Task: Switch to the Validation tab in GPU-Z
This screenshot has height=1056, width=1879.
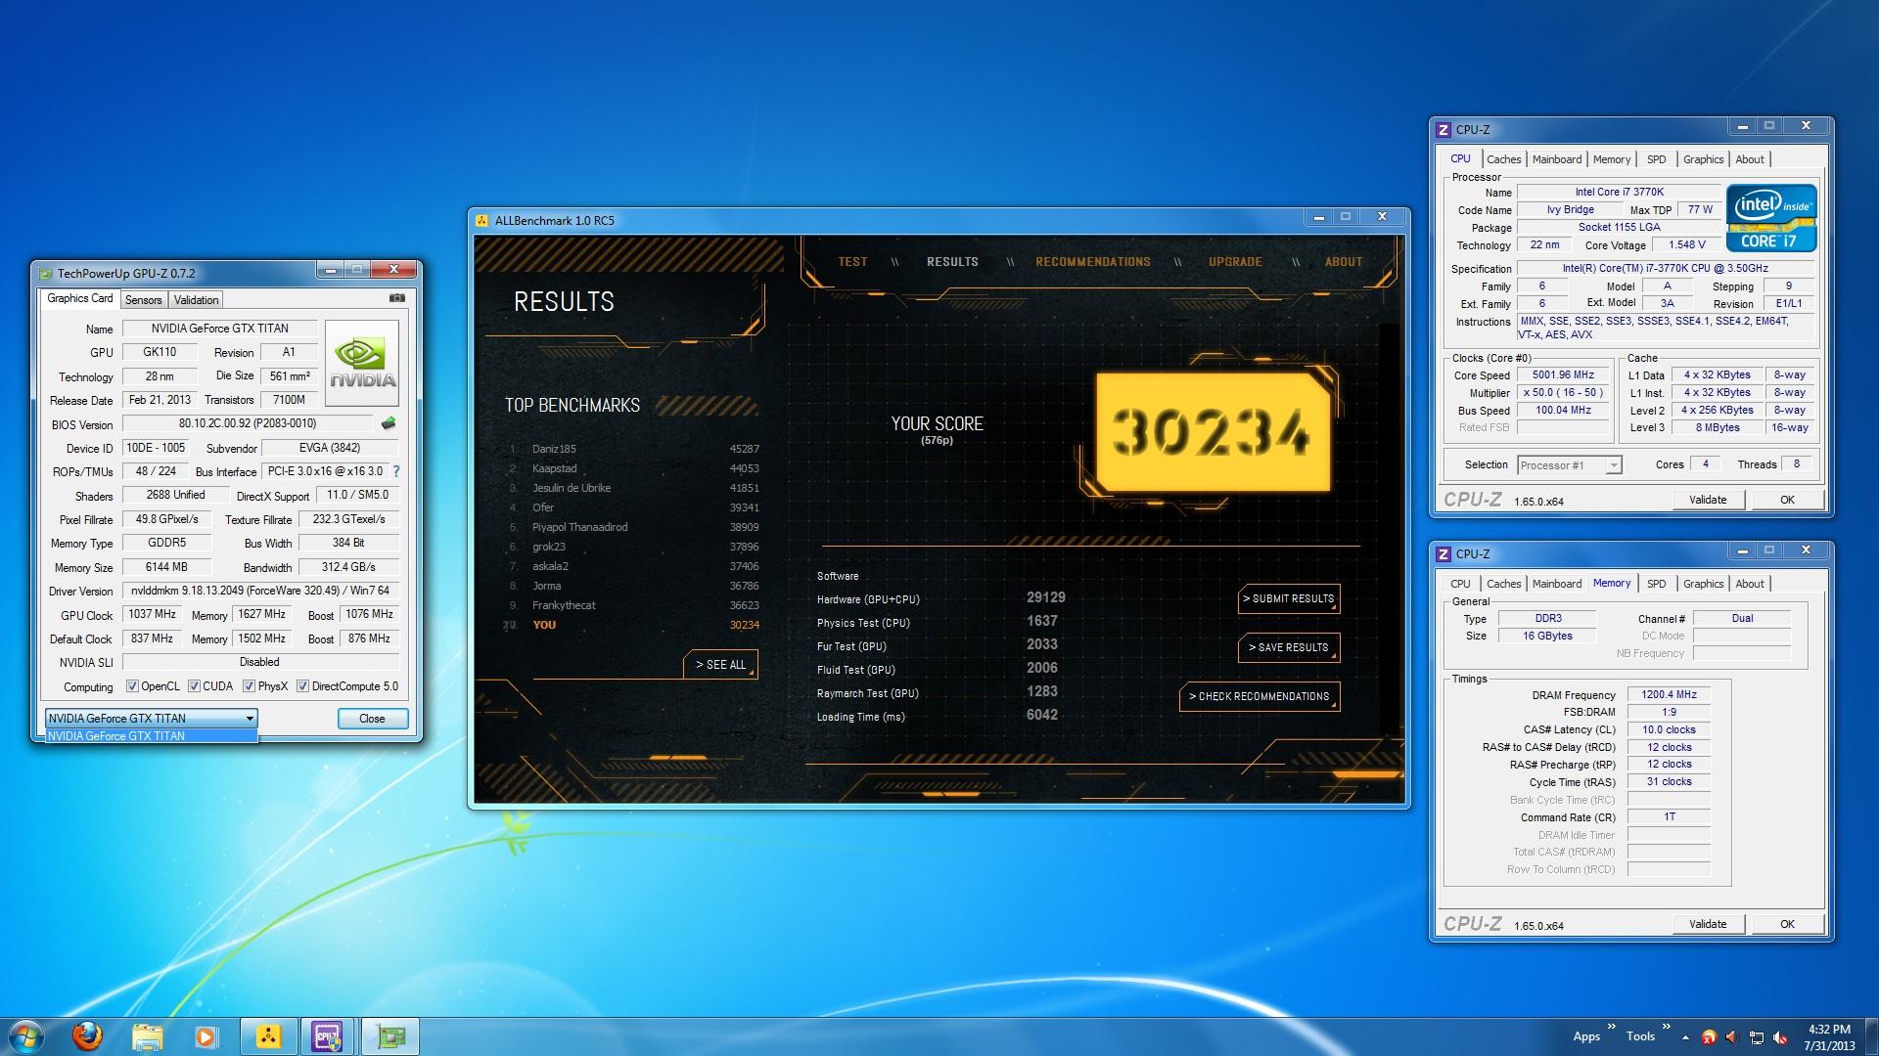Action: [x=196, y=300]
